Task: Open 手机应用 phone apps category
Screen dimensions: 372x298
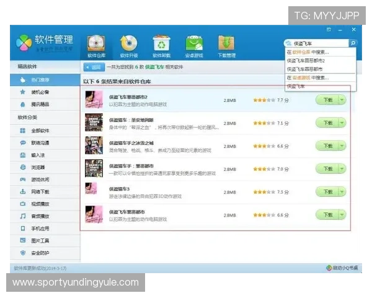Action: tap(45, 228)
